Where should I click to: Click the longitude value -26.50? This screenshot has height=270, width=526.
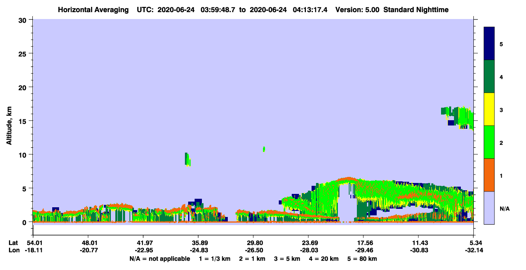click(253, 250)
